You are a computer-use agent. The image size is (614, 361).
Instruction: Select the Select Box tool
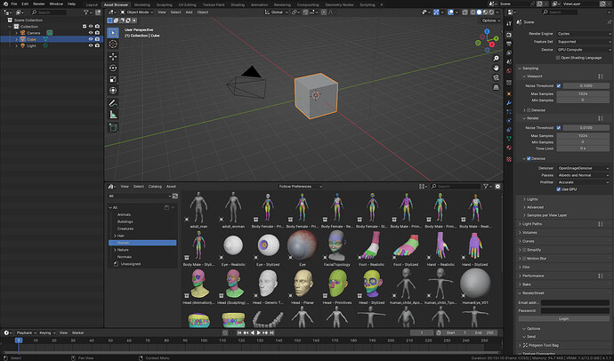click(x=113, y=33)
